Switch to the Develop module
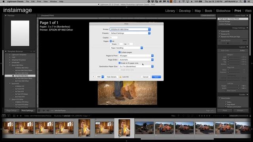 click(x=185, y=11)
